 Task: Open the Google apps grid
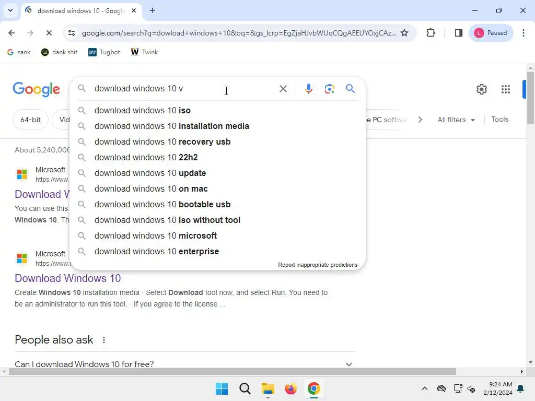click(506, 89)
